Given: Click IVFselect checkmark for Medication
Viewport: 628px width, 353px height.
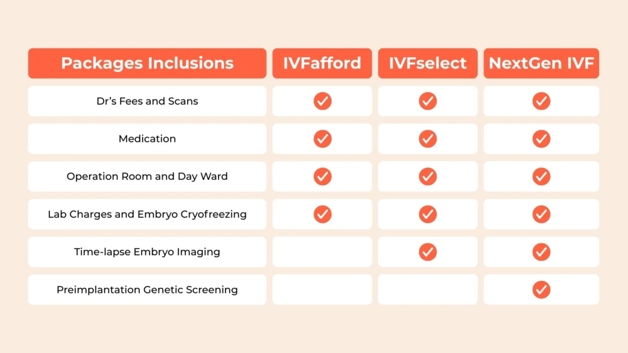Looking at the screenshot, I should (428, 139).
